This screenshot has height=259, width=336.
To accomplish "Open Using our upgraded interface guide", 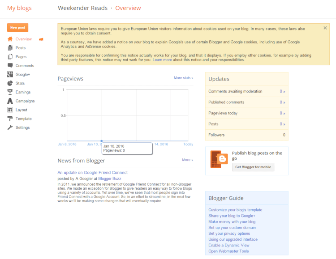I will [x=233, y=239].
